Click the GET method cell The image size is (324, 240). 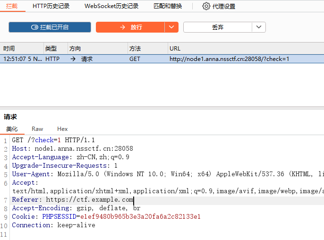[x=135, y=59]
